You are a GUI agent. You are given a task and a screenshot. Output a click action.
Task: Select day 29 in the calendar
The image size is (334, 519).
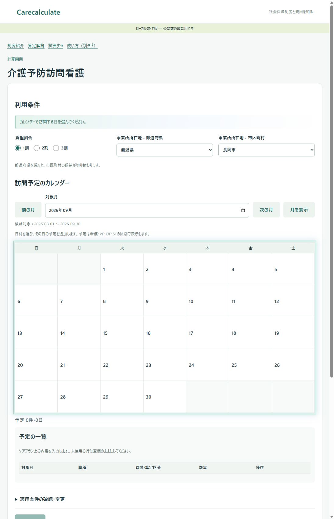pyautogui.click(x=122, y=397)
